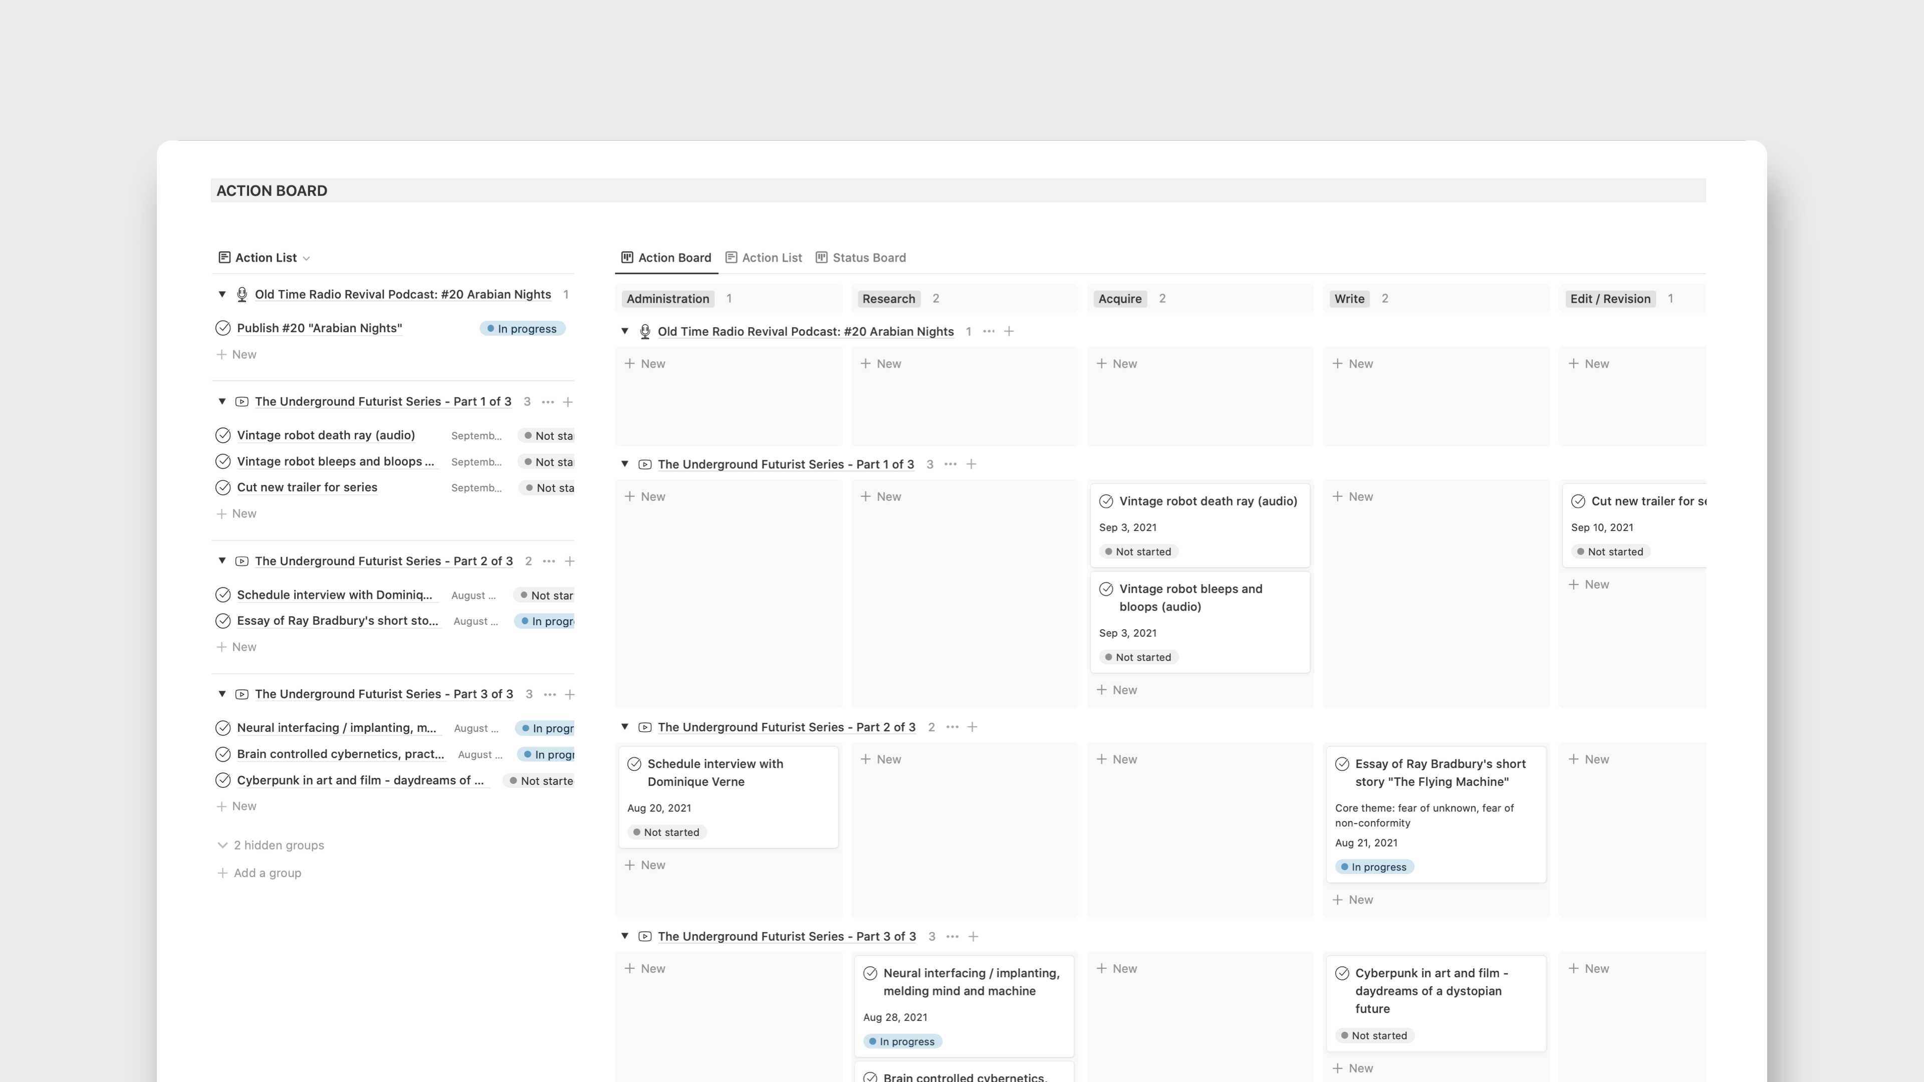Image resolution: width=1924 pixels, height=1082 pixels.
Task: Switch to the Action List tab
Action: click(x=772, y=257)
